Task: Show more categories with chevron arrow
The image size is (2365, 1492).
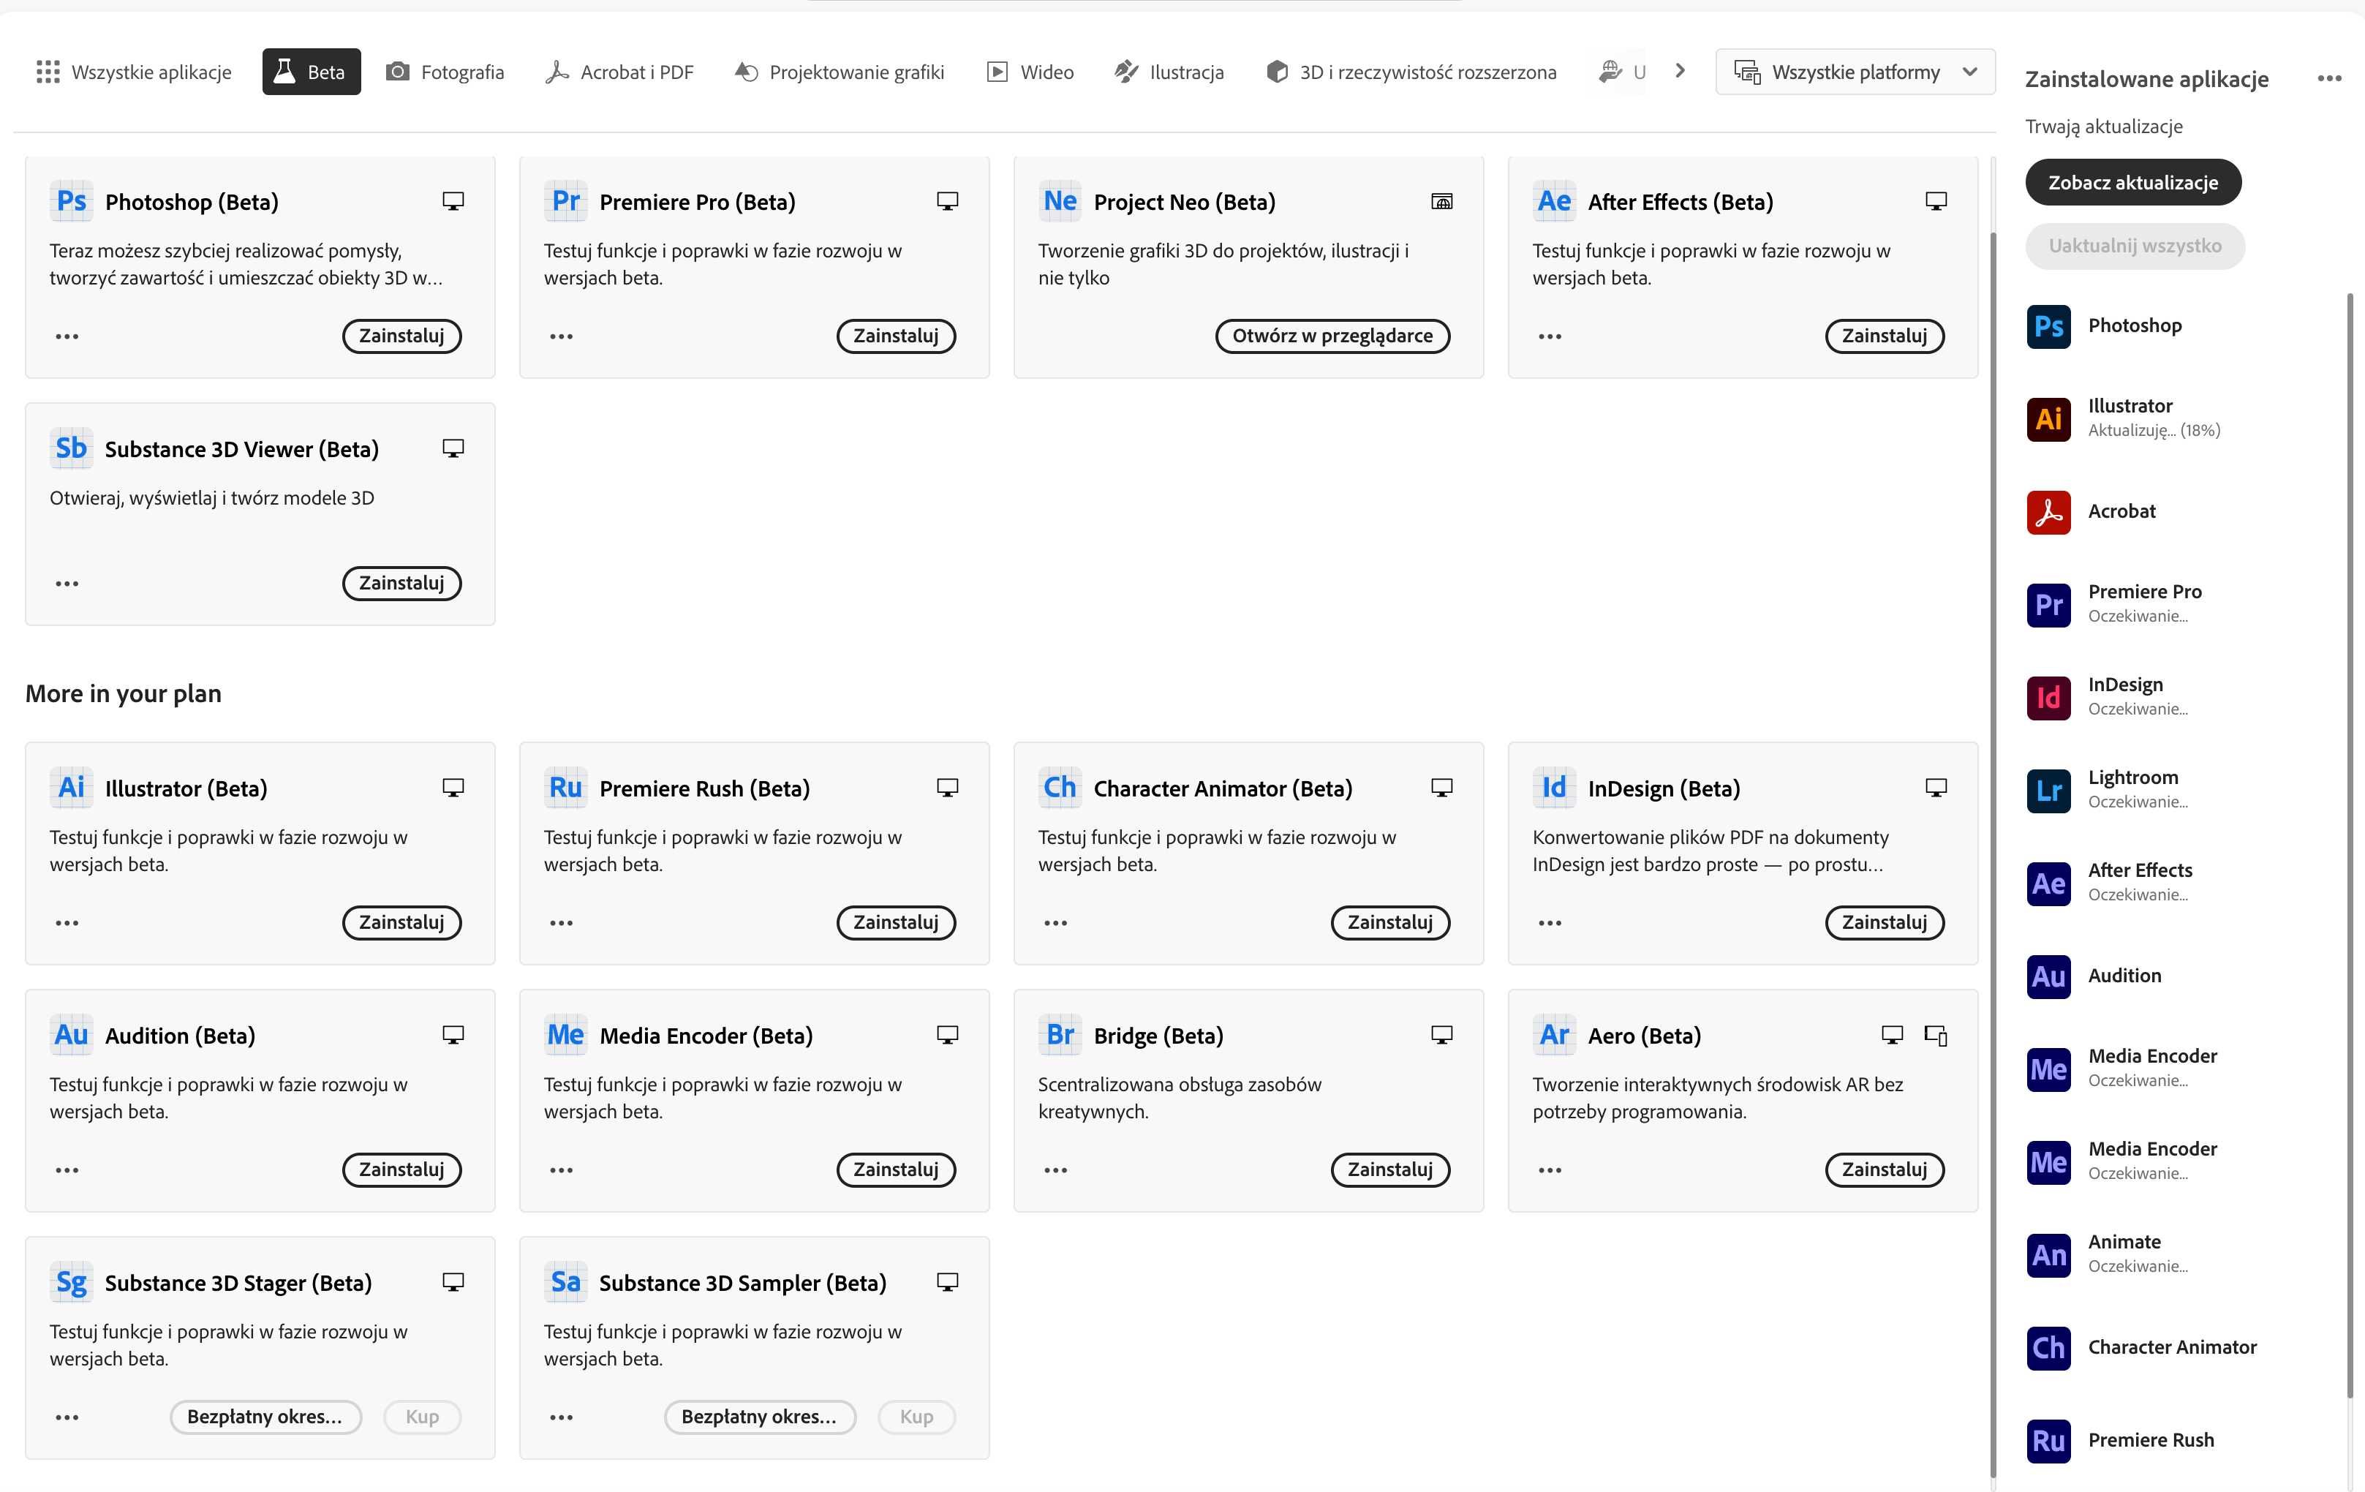Action: (x=1681, y=71)
